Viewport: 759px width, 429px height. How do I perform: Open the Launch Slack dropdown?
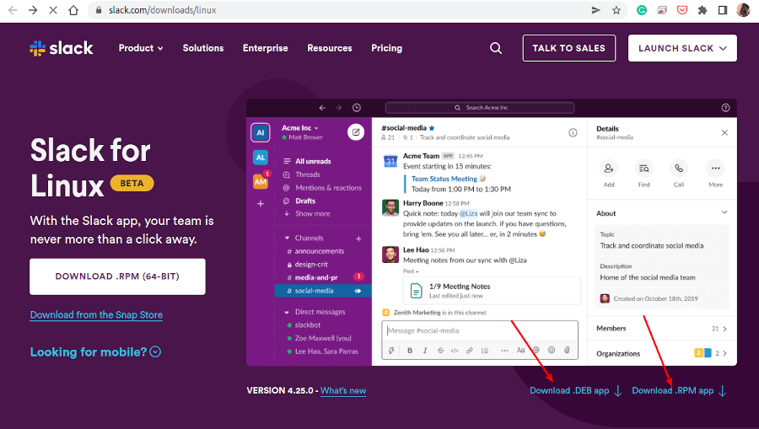coord(682,48)
